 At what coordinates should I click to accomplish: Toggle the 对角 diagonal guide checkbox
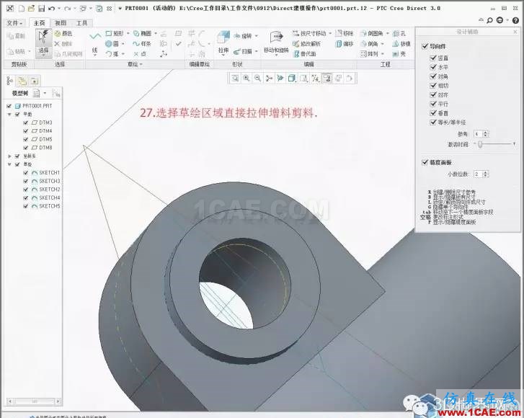point(433,76)
